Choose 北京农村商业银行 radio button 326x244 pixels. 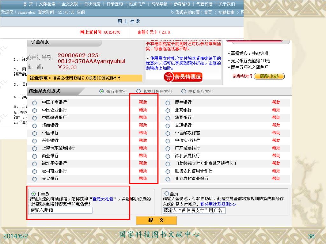[167, 179]
